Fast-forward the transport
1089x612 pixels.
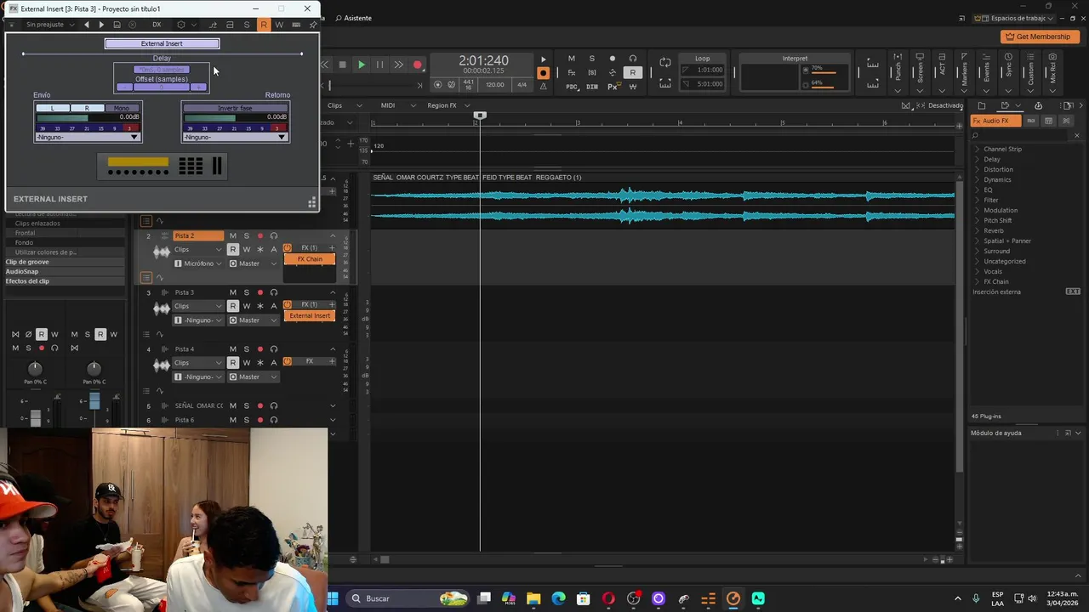pos(398,65)
